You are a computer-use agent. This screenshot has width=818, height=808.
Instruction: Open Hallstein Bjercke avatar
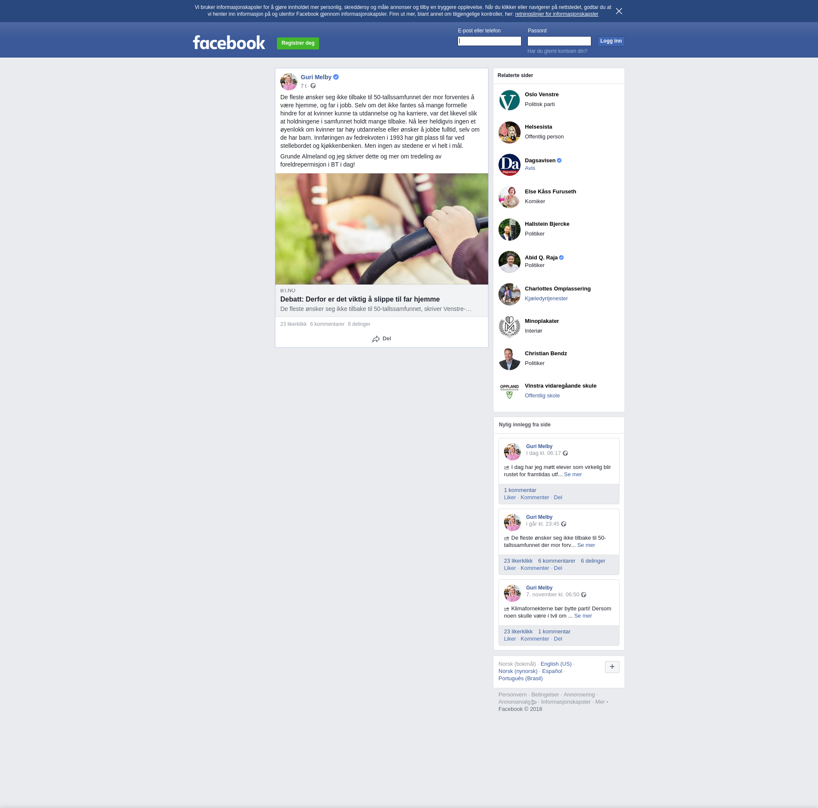[509, 230]
